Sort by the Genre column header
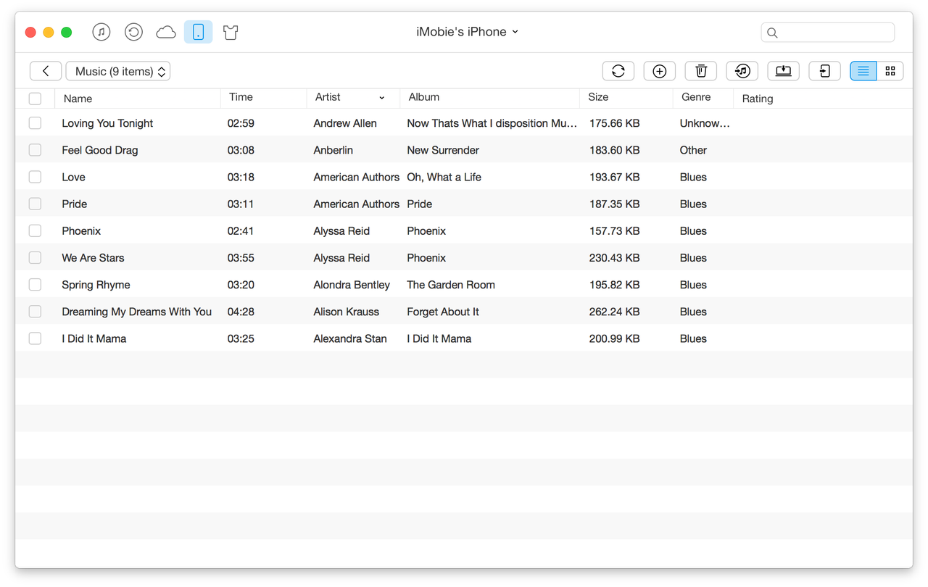This screenshot has width=928, height=587. pyautogui.click(x=696, y=97)
